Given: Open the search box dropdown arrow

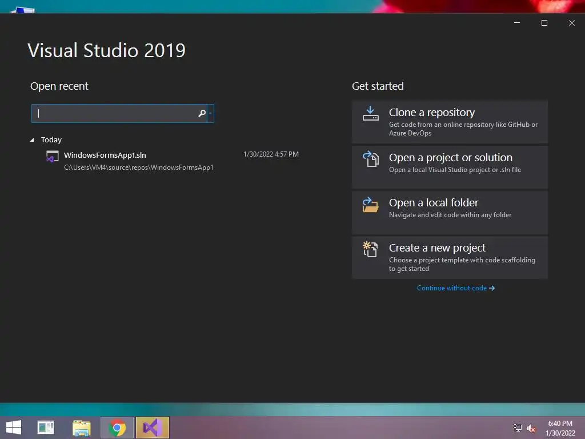Looking at the screenshot, I should [x=210, y=113].
